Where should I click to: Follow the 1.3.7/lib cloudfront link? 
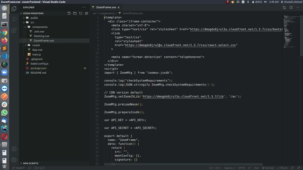tap(183, 96)
